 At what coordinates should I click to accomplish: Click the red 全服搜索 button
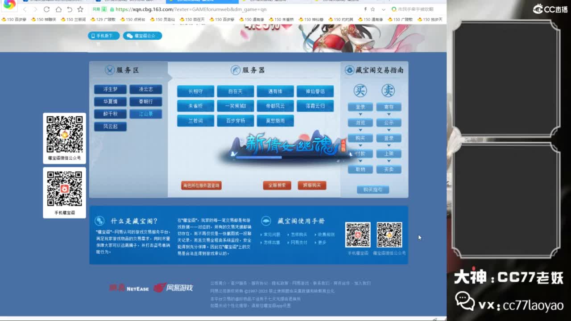[277, 185]
